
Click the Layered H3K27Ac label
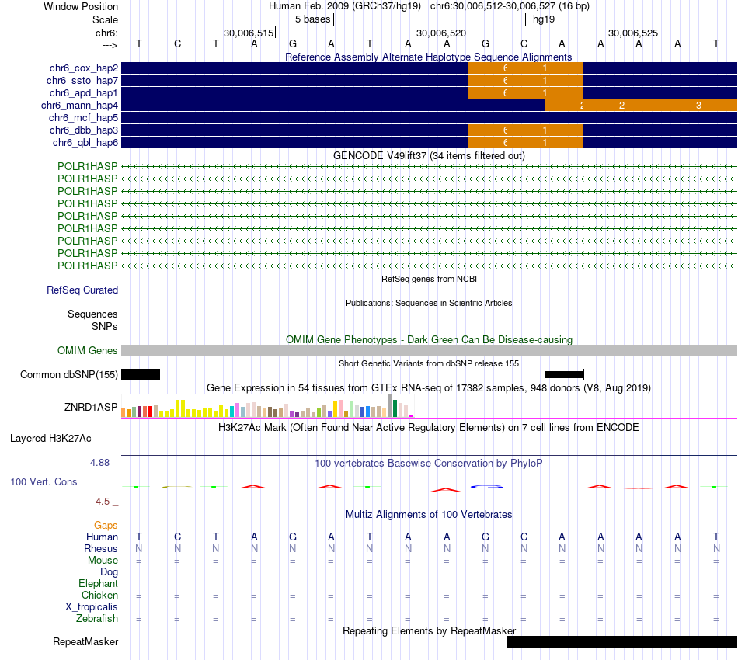click(50, 439)
